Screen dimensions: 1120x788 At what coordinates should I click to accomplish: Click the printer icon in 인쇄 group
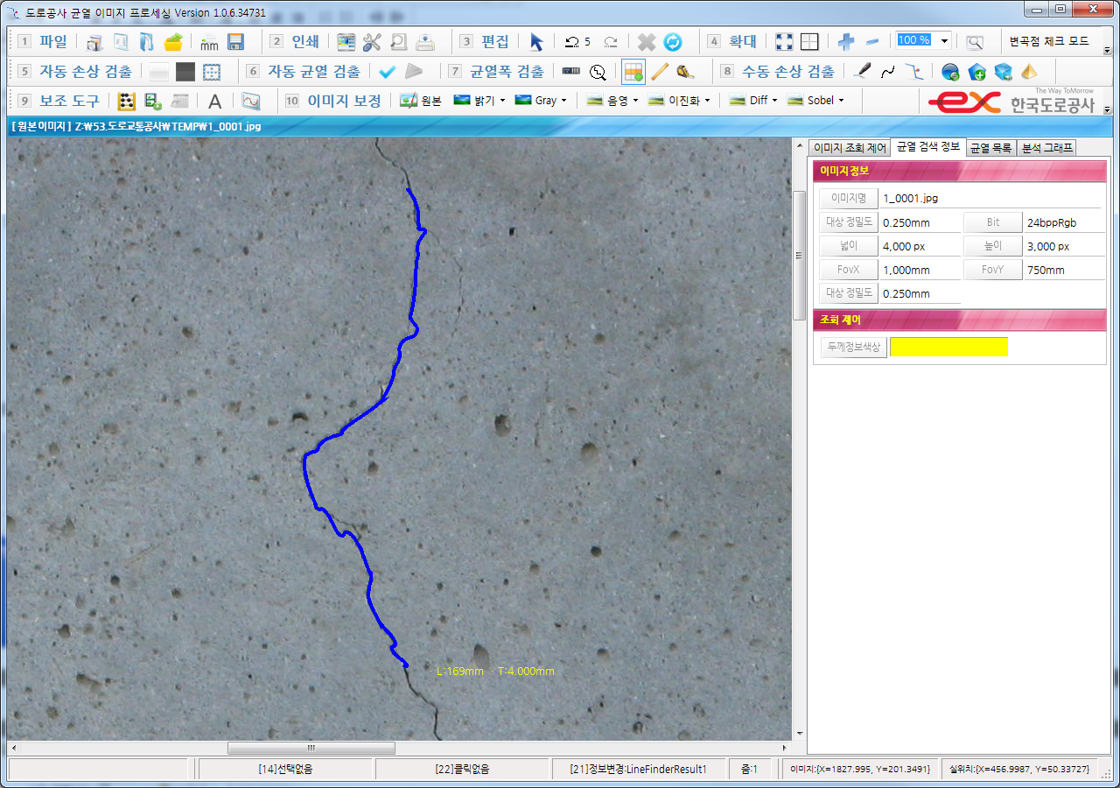pos(425,42)
